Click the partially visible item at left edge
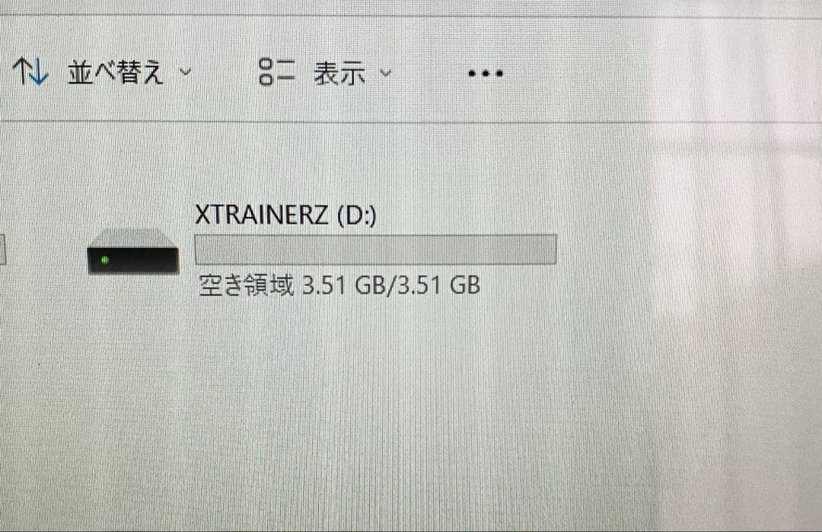Screen dimensions: 822x532 pos(2,250)
